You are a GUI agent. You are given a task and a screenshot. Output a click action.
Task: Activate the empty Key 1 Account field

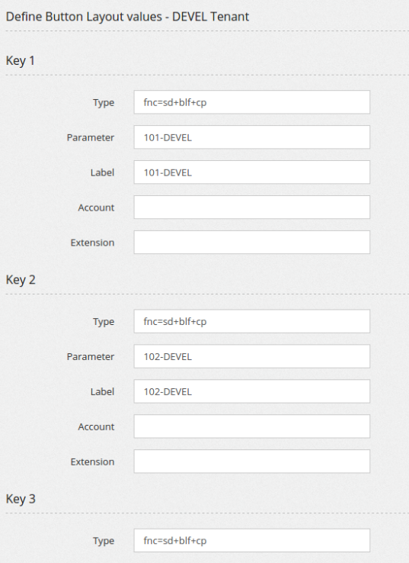[251, 208]
